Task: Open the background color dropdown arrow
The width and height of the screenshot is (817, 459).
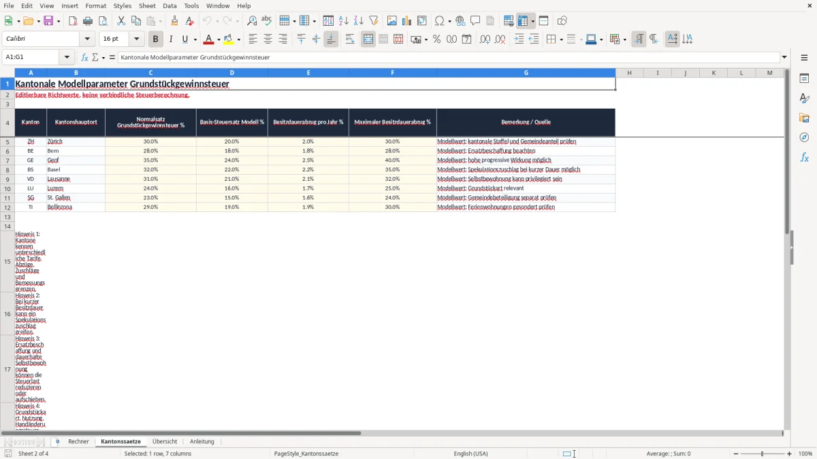Action: (x=239, y=39)
